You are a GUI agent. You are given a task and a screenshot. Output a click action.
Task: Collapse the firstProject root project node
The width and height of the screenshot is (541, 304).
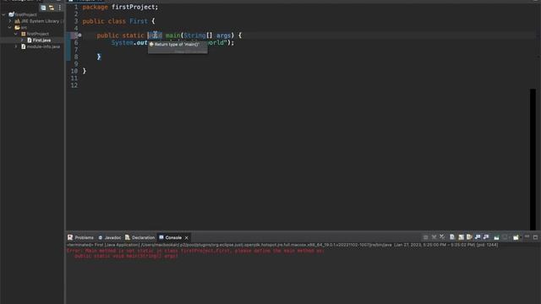[3, 15]
